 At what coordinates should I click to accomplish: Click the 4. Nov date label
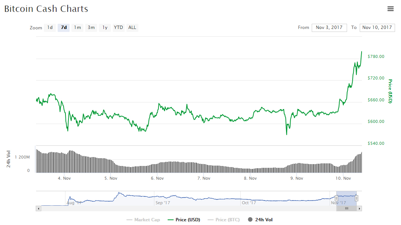(x=64, y=178)
